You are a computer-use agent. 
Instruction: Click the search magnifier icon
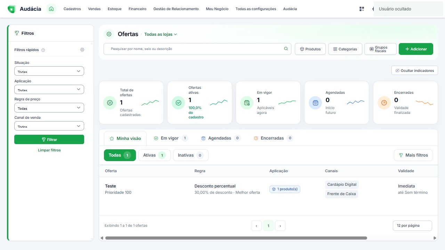286,49
